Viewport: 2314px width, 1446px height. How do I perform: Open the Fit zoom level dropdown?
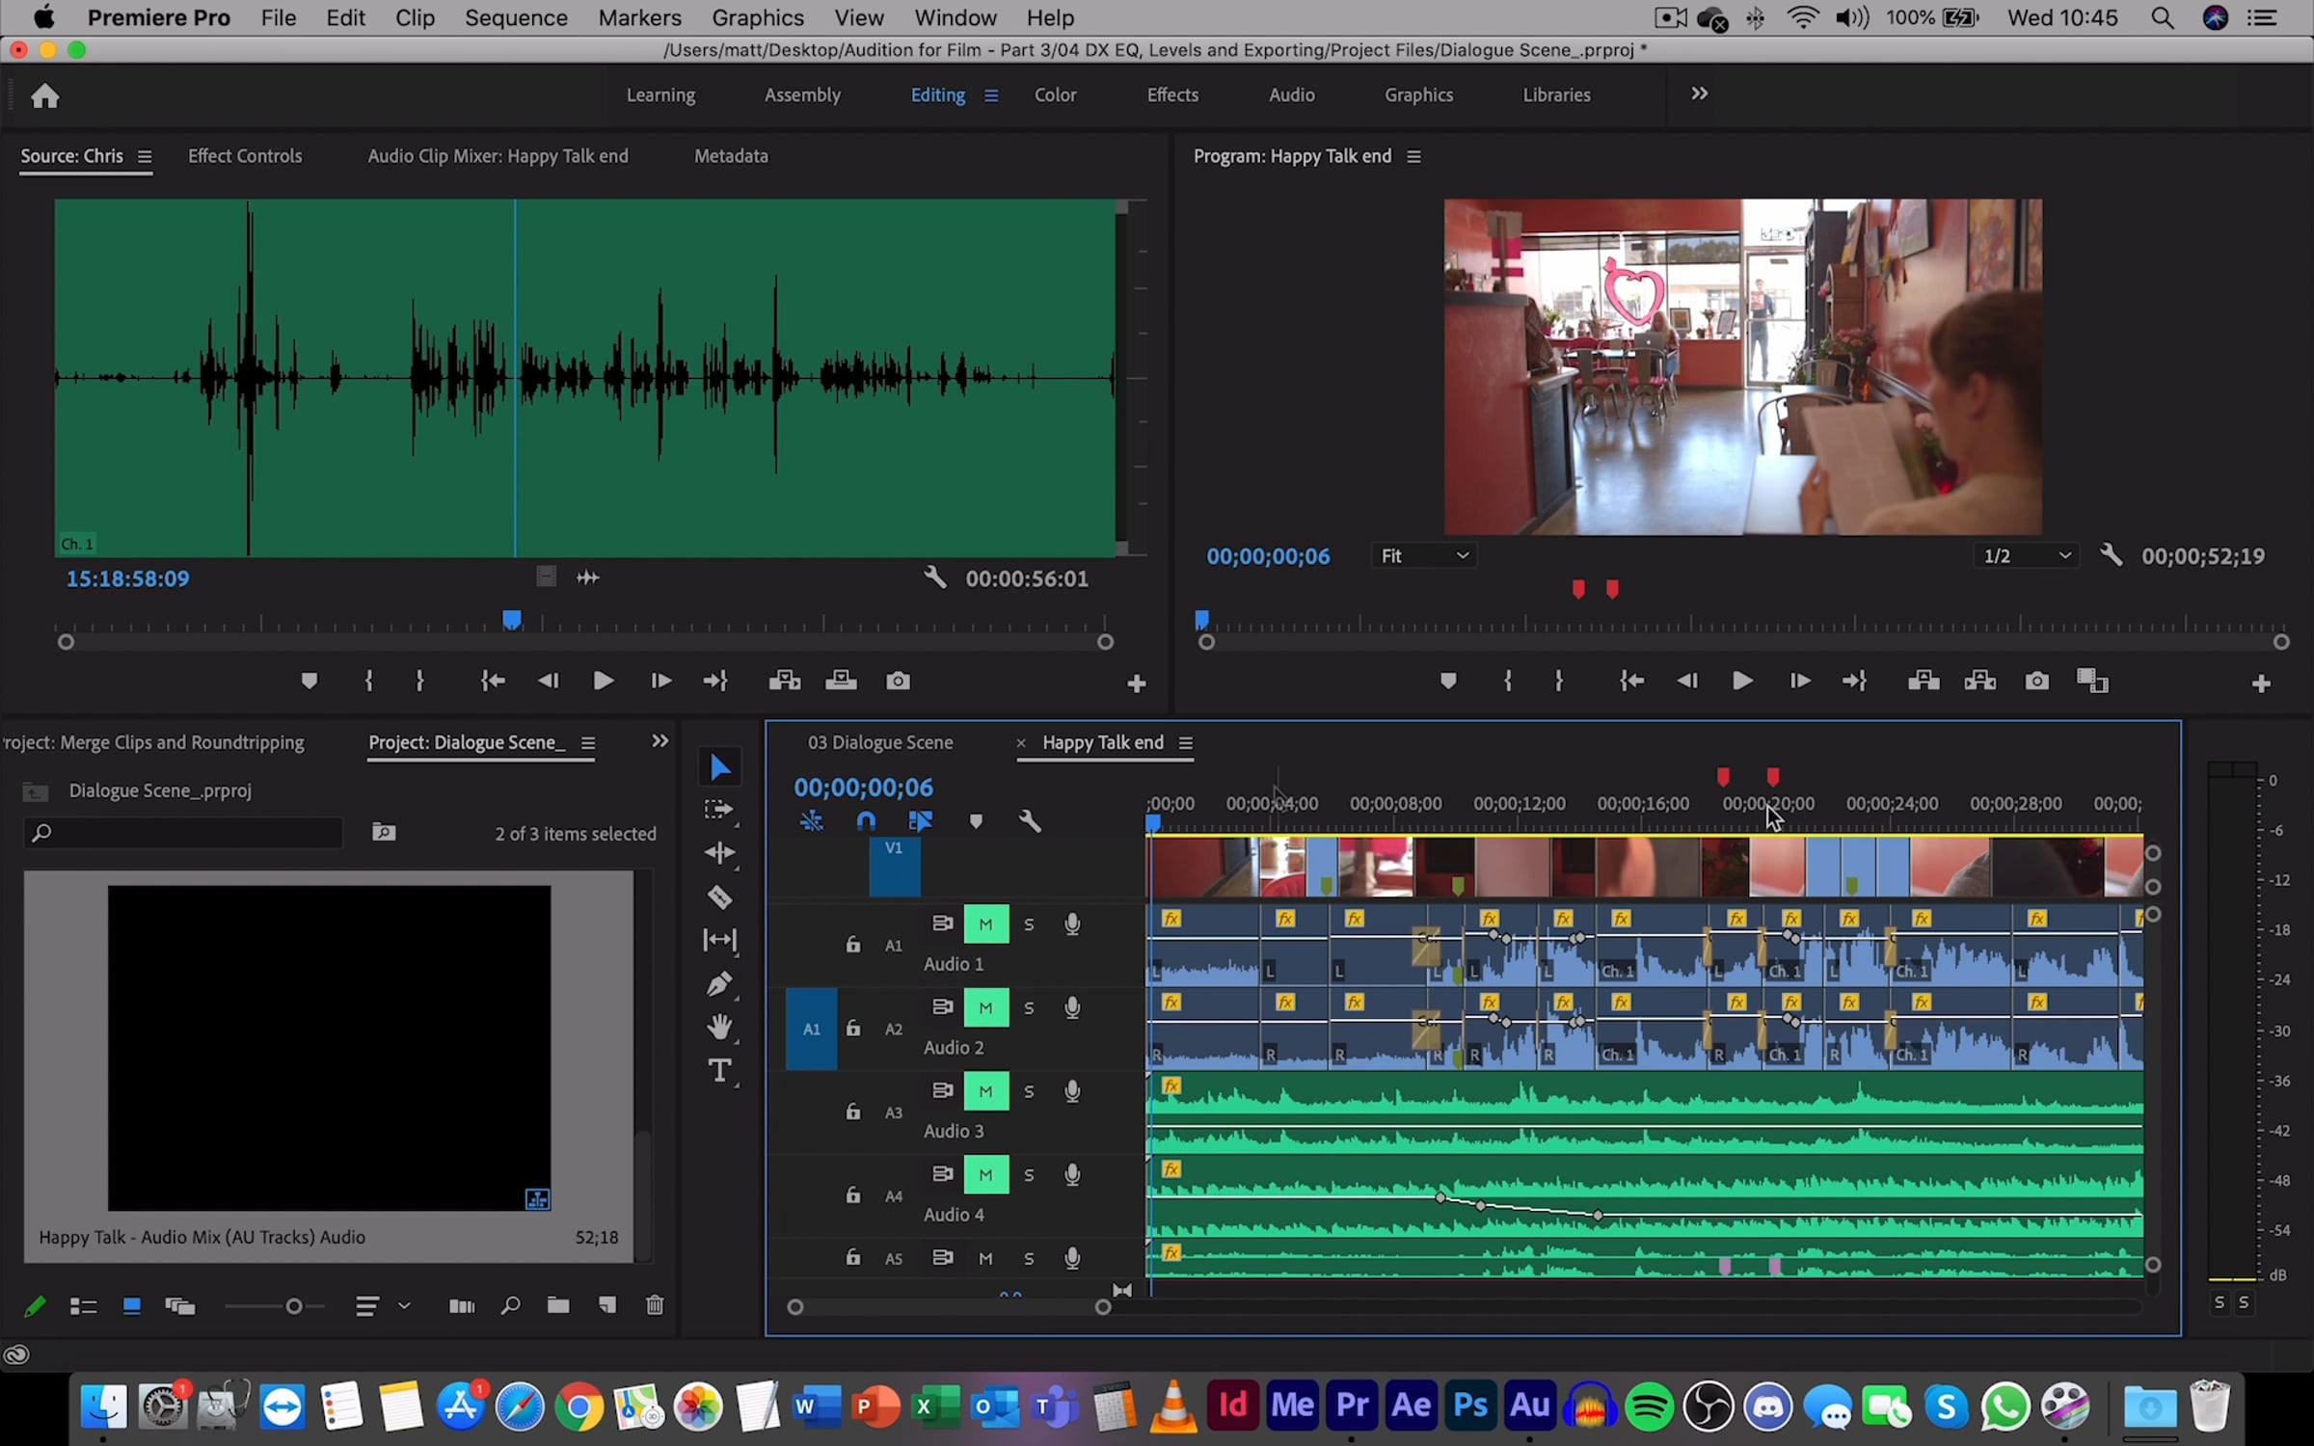tap(1423, 556)
